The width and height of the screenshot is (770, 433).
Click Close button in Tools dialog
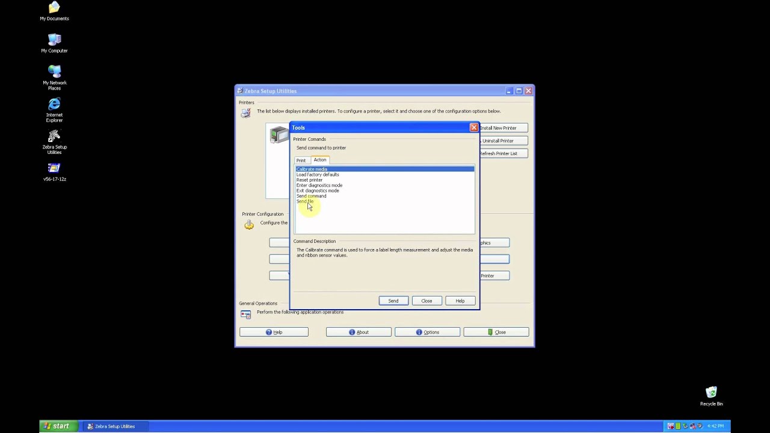[x=427, y=301]
